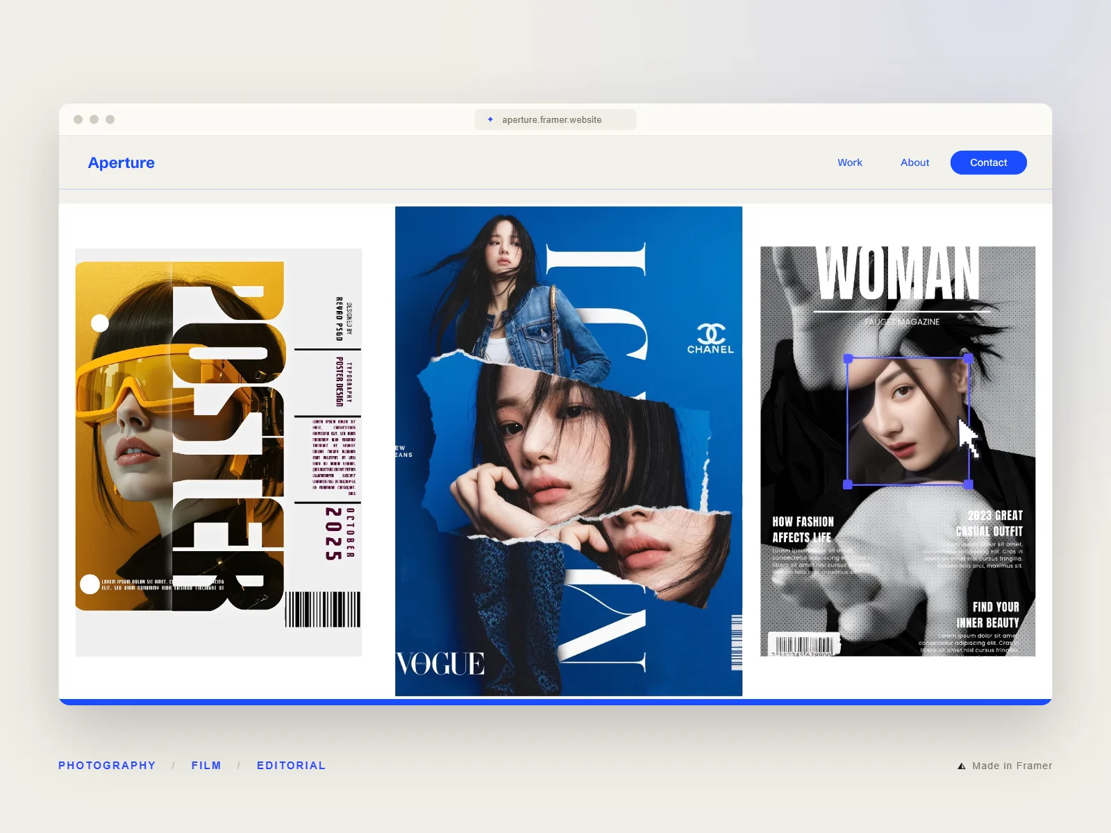
Task: Click the bottom-left selection handle on face
Action: tap(848, 485)
